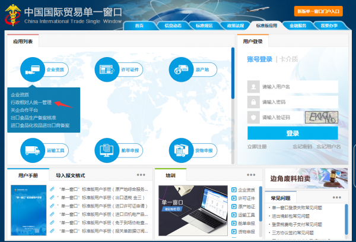Click the 忘记密码 link
Image resolution: width=356 pixels, height=242 pixels.
302,146
